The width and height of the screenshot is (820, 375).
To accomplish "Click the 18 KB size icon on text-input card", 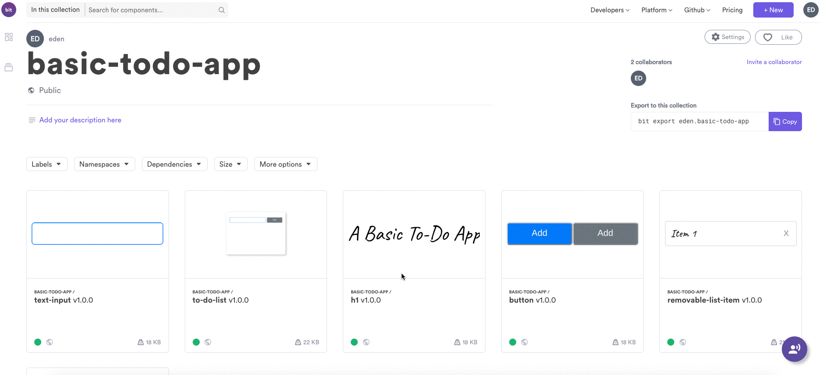I will pos(140,342).
